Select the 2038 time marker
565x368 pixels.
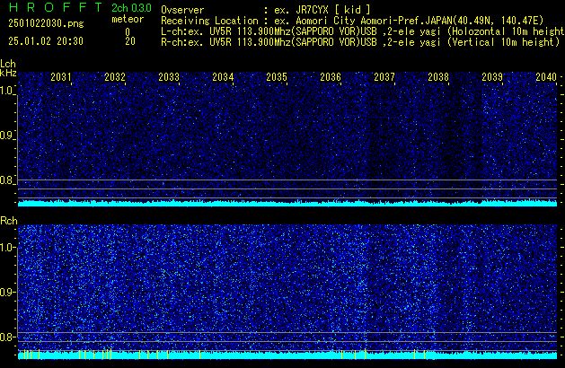438,77
